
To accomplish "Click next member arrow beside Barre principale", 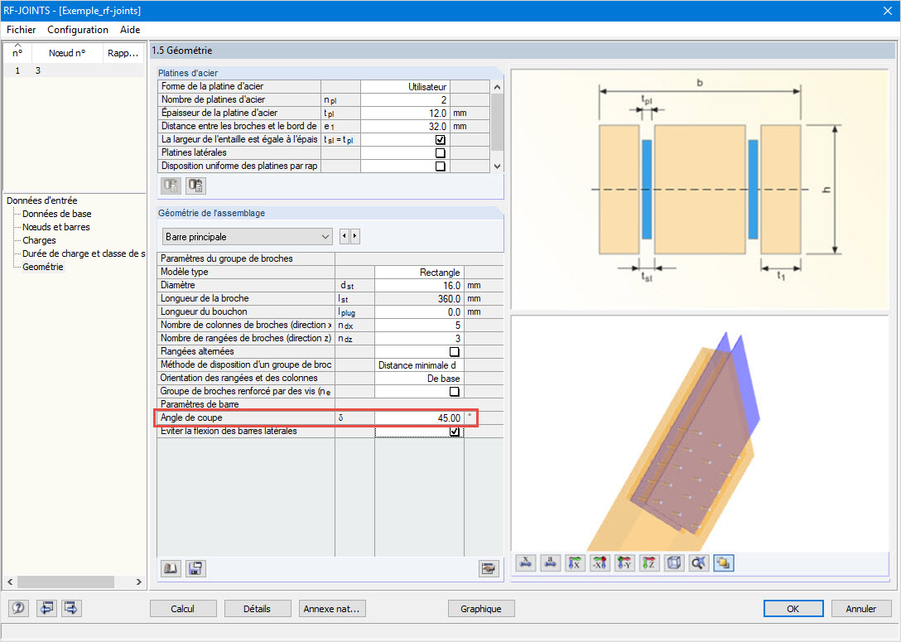I will click(354, 236).
